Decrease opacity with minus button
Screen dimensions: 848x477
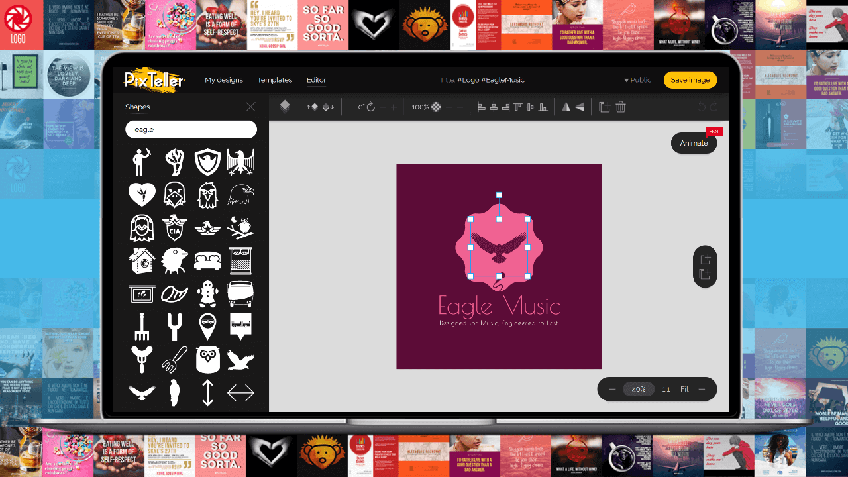pyautogui.click(x=449, y=107)
